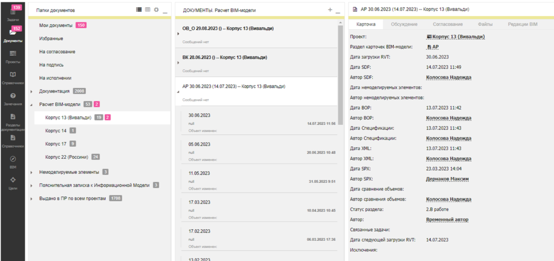The width and height of the screenshot is (554, 261).
Task: Open На исполнении folder
Action: pyautogui.click(x=56, y=78)
